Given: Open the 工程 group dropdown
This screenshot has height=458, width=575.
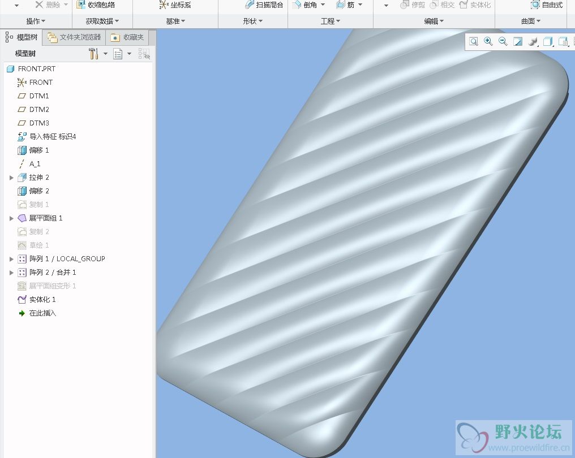Looking at the screenshot, I should click(x=331, y=21).
